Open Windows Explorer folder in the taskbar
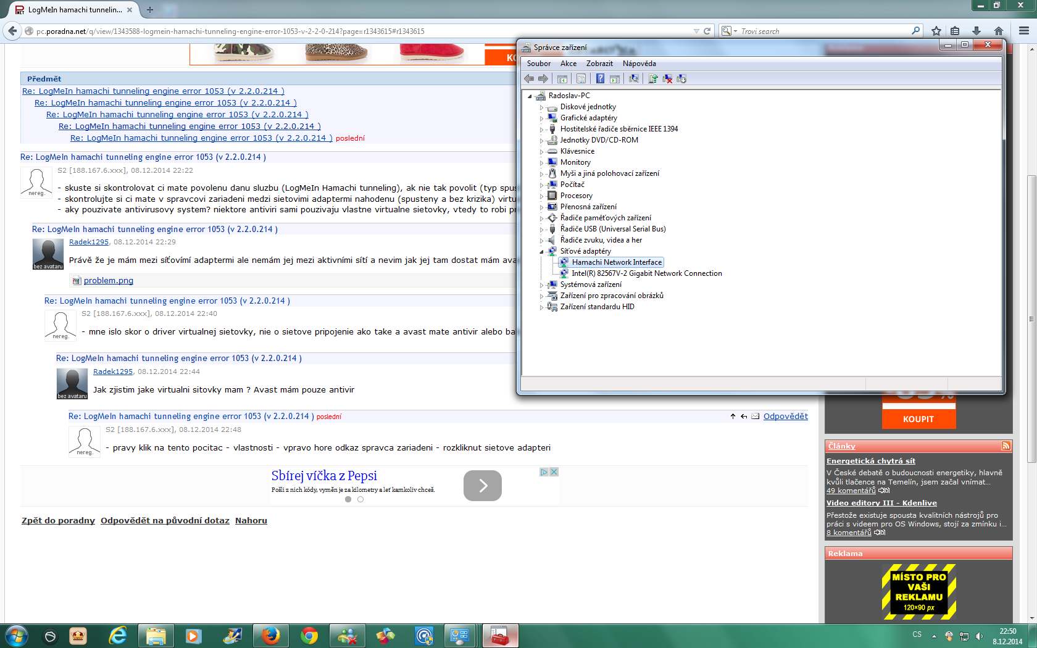 pyautogui.click(x=156, y=636)
